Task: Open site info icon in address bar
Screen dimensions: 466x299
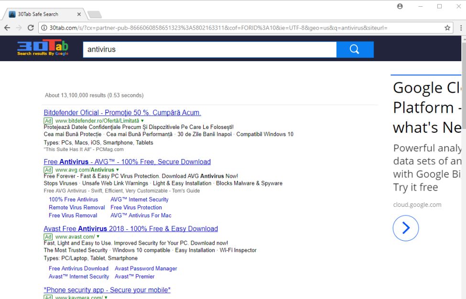Action: tap(44, 28)
